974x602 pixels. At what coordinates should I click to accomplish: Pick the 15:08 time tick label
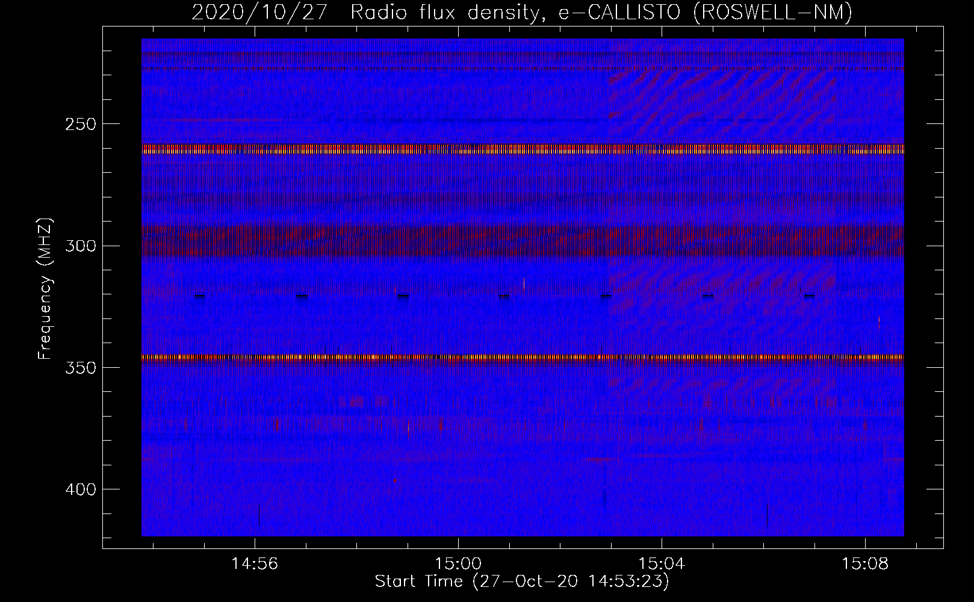click(x=865, y=563)
